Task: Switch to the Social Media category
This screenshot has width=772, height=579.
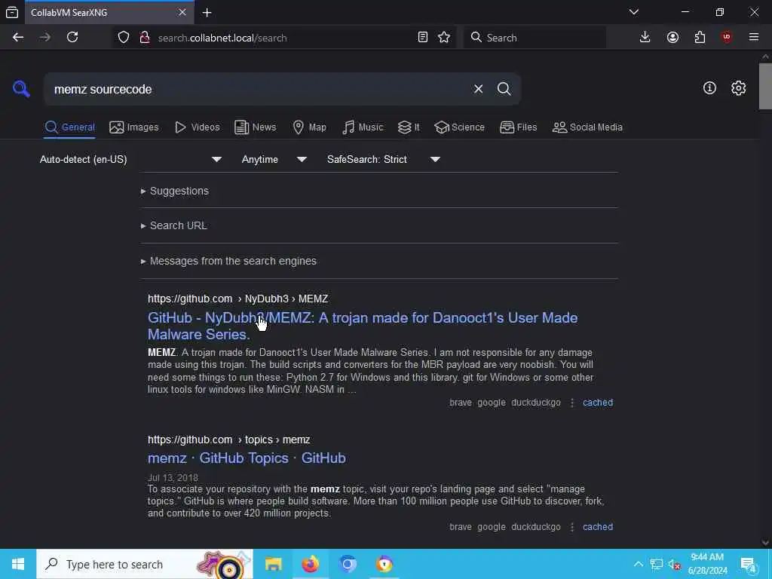Action: 587,127
